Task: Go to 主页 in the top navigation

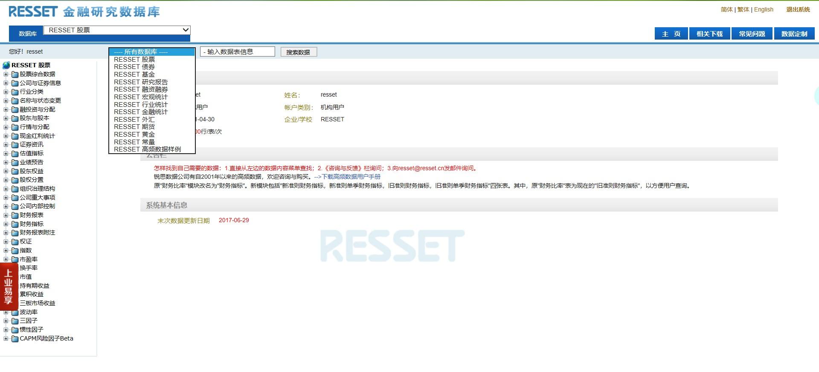Action: pos(671,34)
